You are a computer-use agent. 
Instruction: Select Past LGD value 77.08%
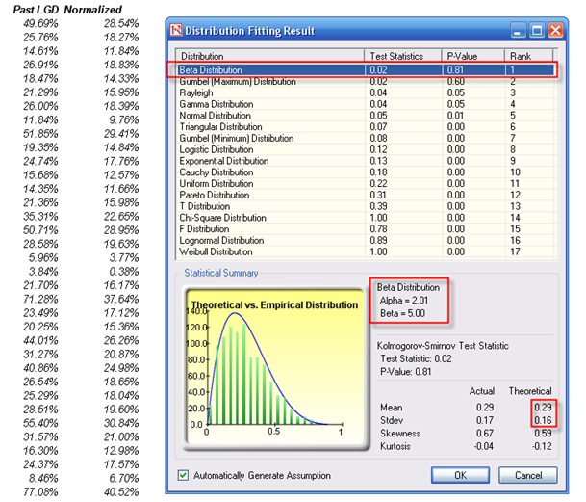[40, 492]
